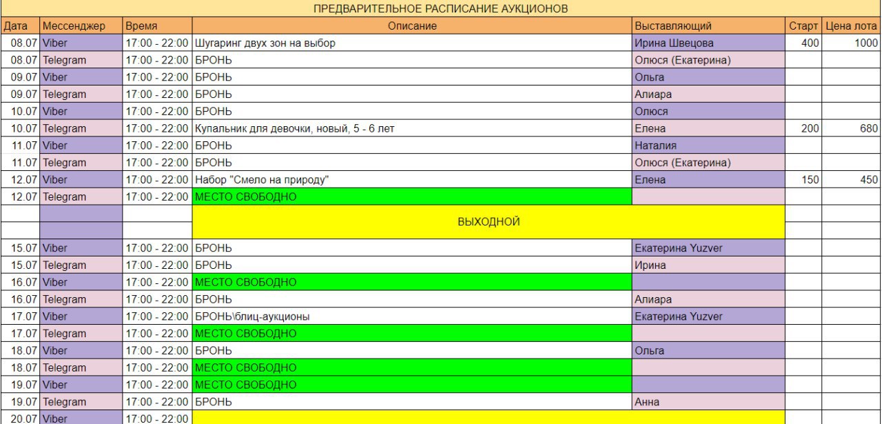Click the seller cell 'Ирина' in the 15.07 Telegram row
The image size is (882, 424).
(708, 265)
